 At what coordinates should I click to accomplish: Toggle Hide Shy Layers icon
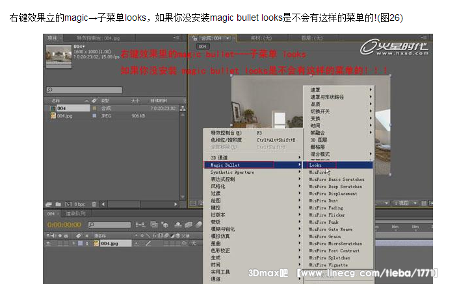point(177,224)
